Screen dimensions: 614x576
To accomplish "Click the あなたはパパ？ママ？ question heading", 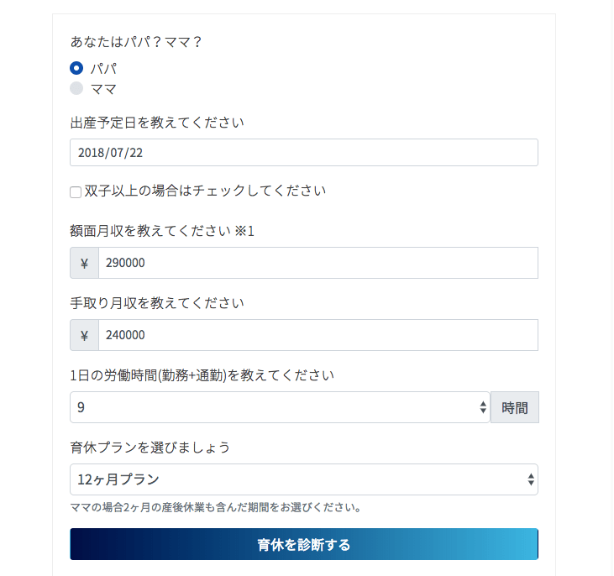I will pos(136,41).
